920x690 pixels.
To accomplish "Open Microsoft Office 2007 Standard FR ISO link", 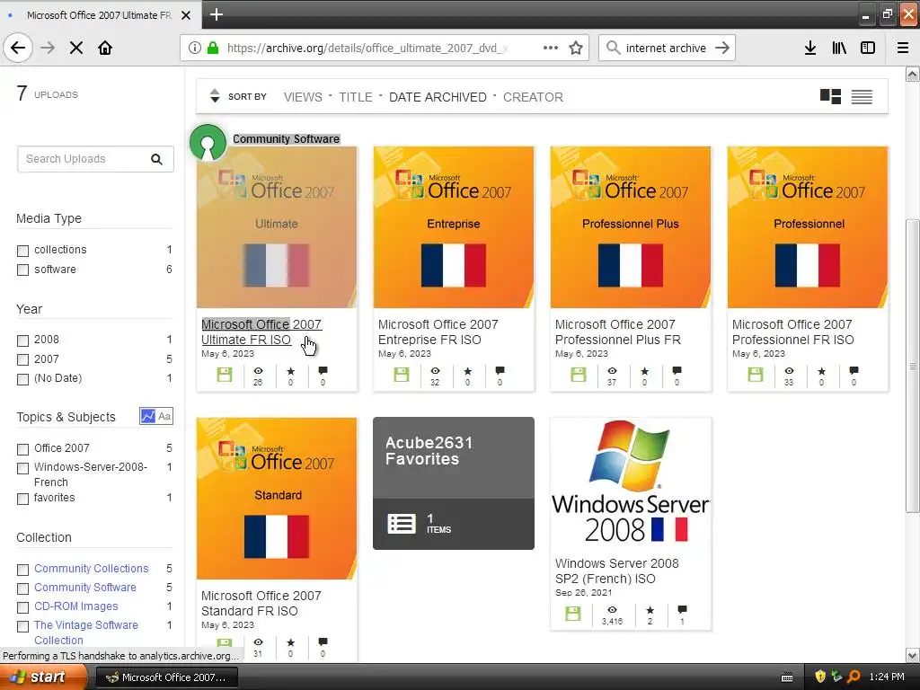I will [x=261, y=603].
